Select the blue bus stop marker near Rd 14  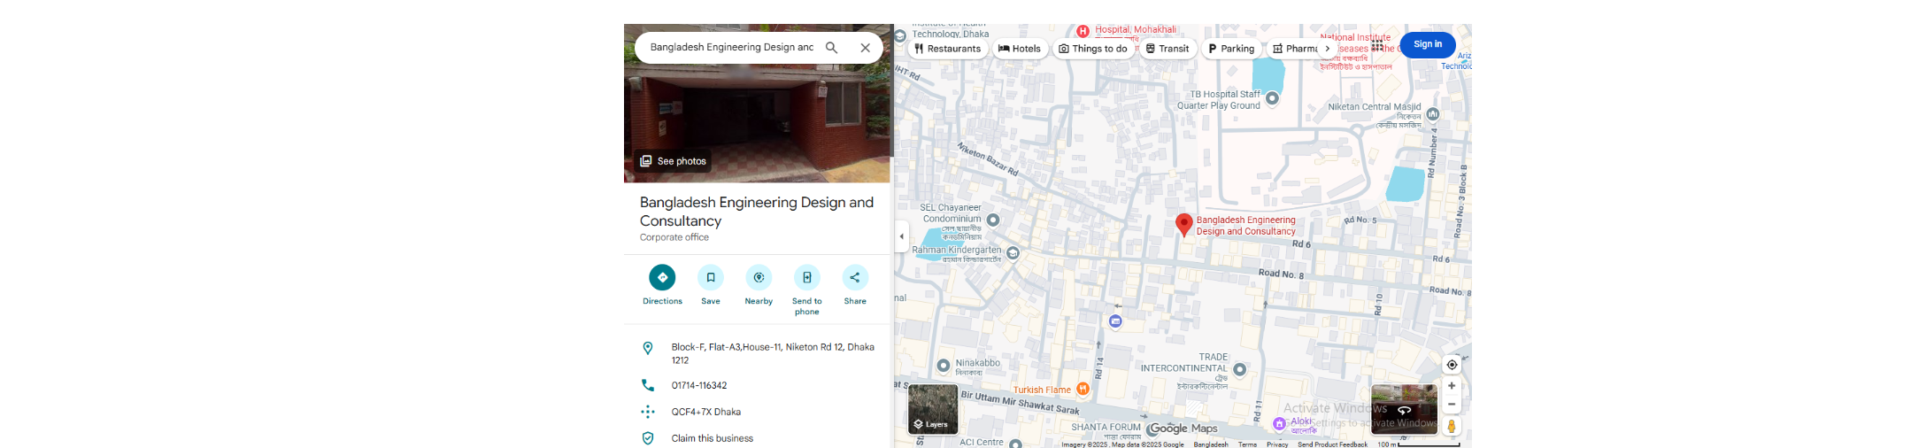pos(1115,321)
